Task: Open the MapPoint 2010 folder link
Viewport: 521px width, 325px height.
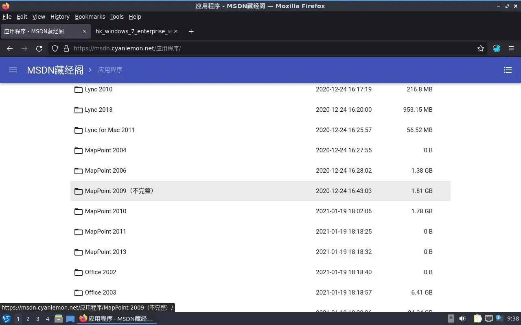Action: click(x=105, y=211)
